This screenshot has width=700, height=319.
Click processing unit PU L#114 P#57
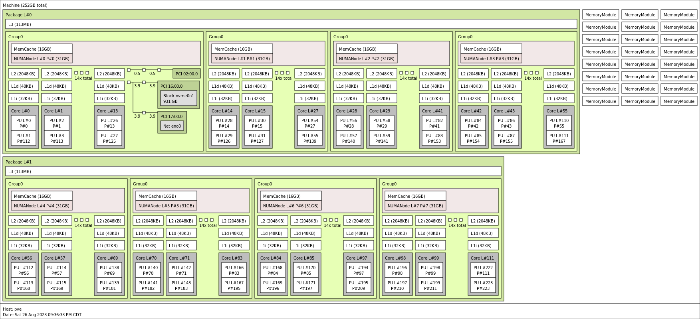pos(57,270)
